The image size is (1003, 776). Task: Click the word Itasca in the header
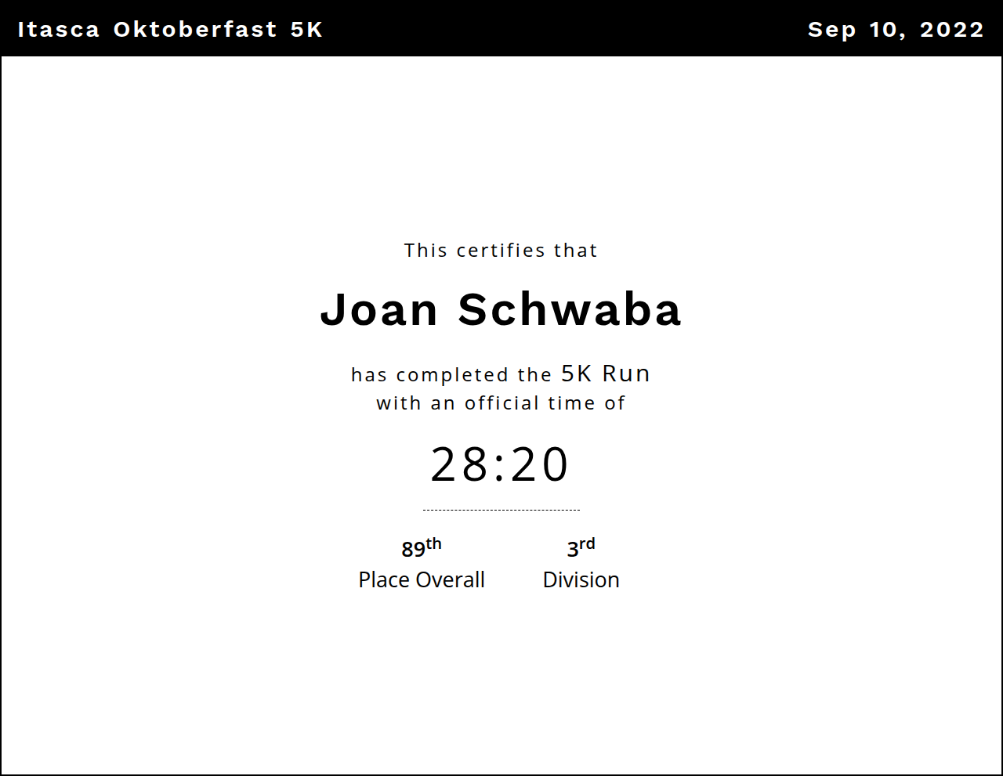(59, 30)
